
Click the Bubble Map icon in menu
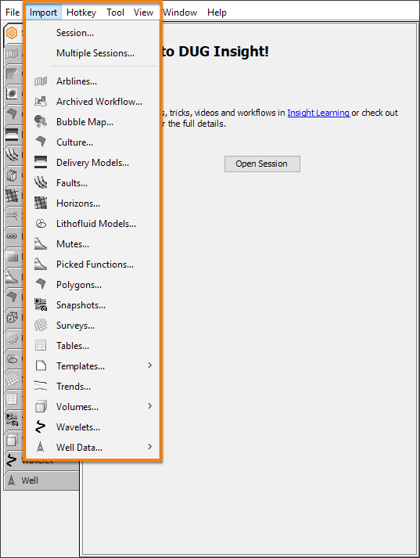click(x=41, y=122)
